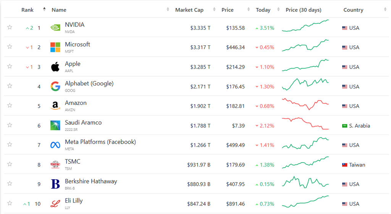Click the Berkshire Hathaway B logo
Viewport: 391px width, 214px height.
[x=55, y=184]
